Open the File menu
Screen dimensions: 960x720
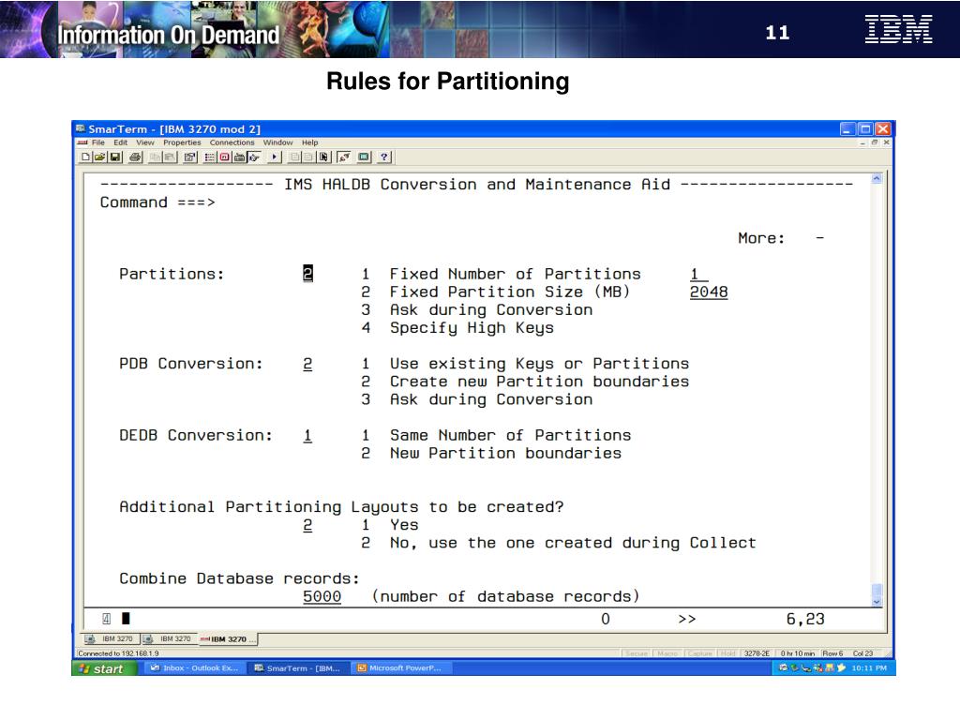[97, 142]
